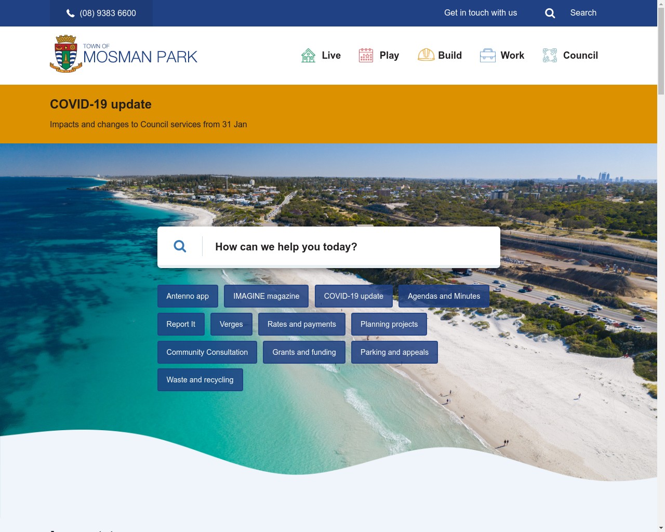Select the briefcase icon for Work
Screen dimensions: 665x532
[x=487, y=55]
